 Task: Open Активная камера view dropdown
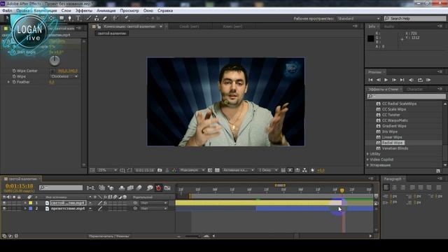(x=238, y=170)
